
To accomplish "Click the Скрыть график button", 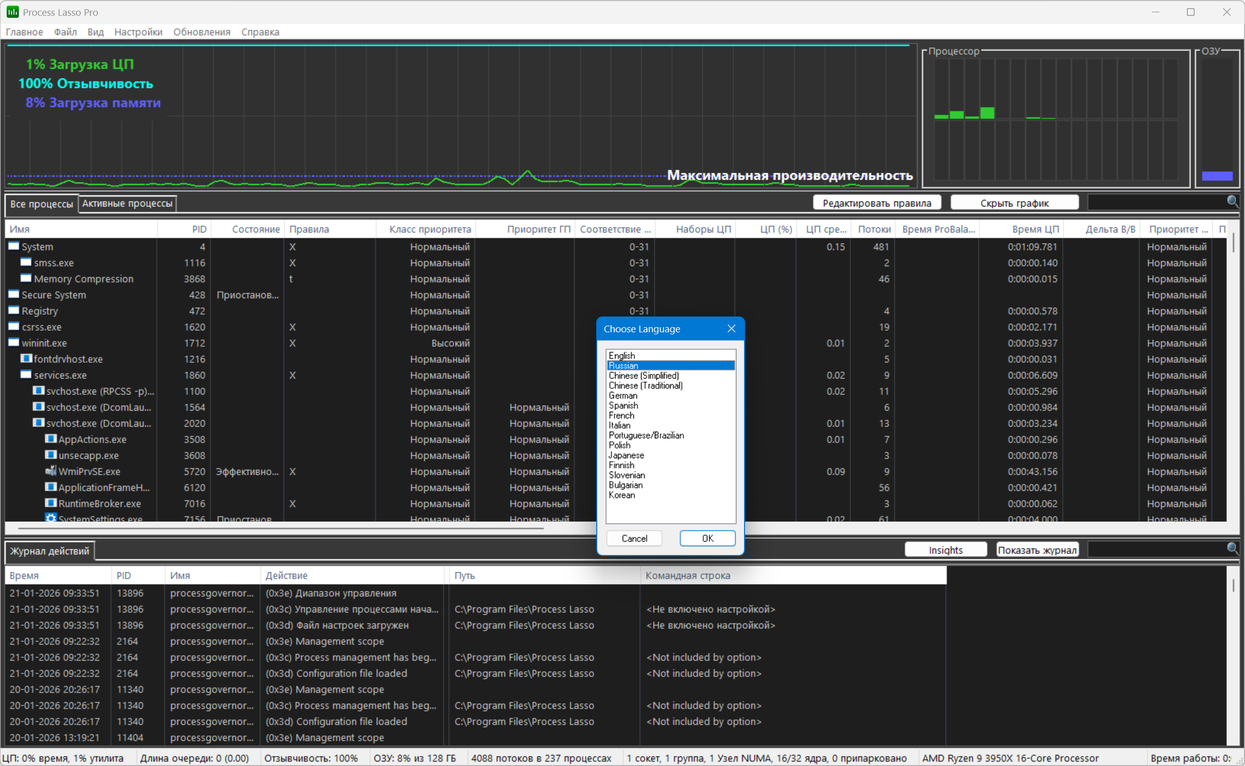I will pyautogui.click(x=1014, y=203).
